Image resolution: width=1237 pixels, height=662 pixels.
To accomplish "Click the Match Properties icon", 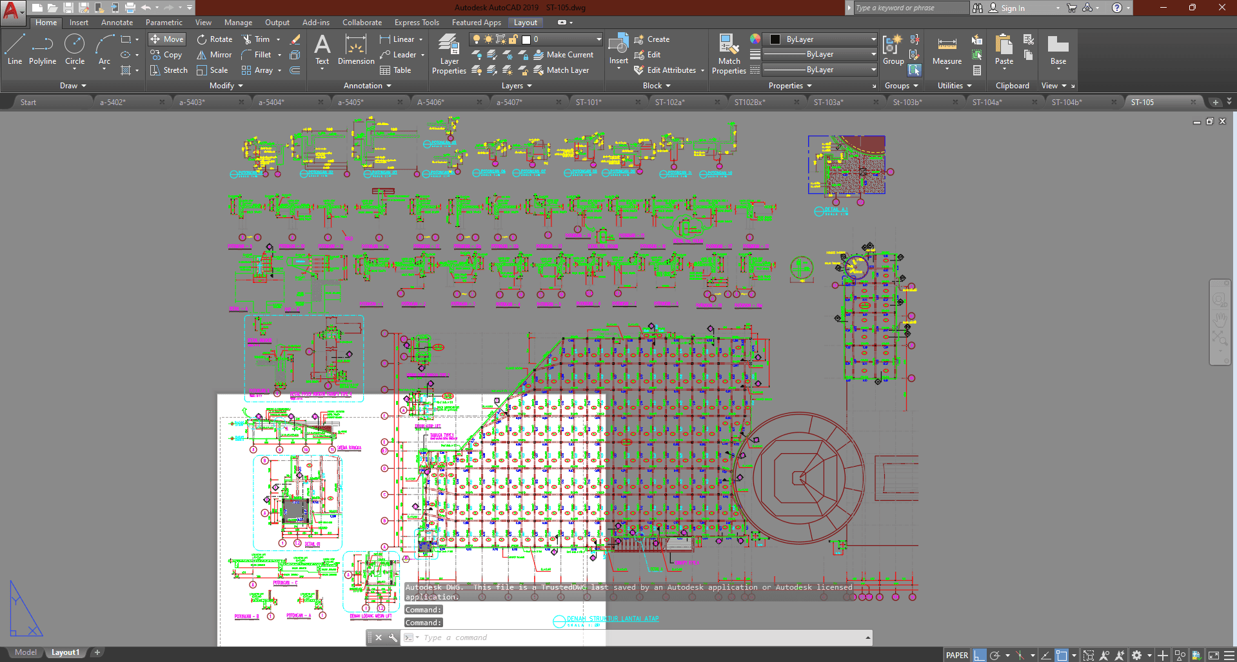I will 729,54.
